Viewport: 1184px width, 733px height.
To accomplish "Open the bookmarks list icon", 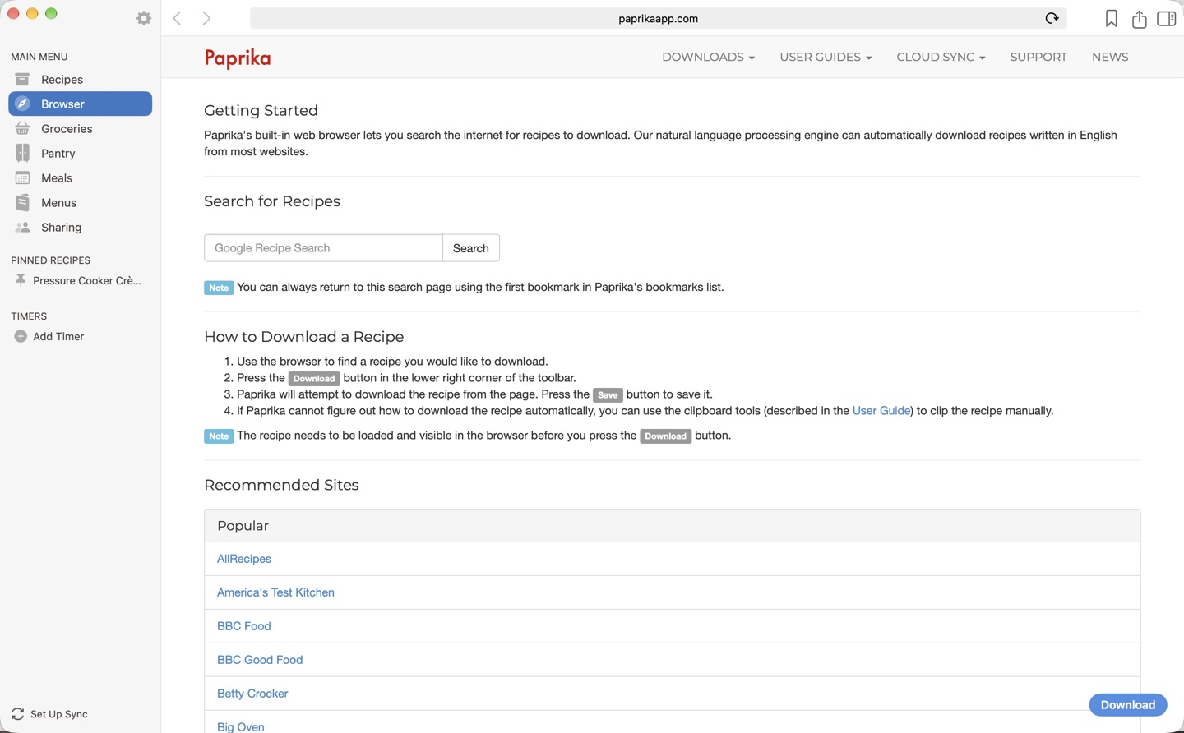I will tap(1111, 18).
